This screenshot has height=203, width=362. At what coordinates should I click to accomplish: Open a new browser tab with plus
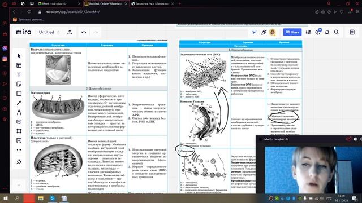(x=180, y=4)
